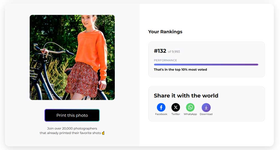Click the #132 rank number

160,51
